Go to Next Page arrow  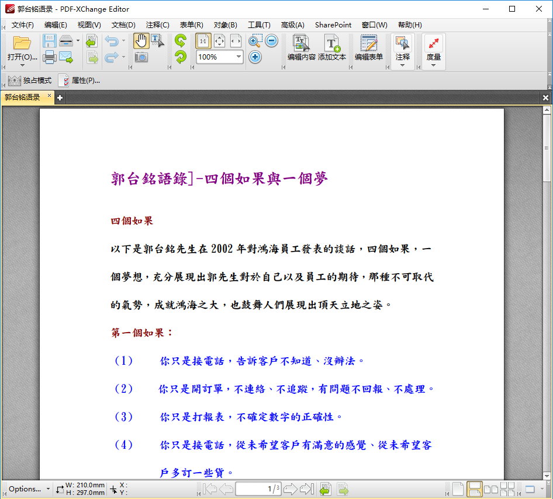[x=291, y=489]
